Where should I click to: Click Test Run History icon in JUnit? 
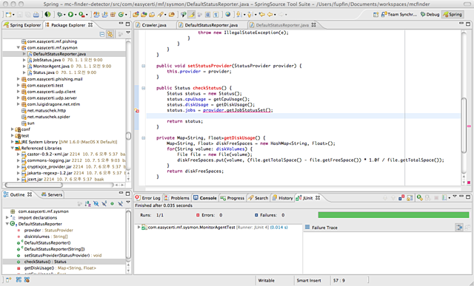(x=444, y=198)
